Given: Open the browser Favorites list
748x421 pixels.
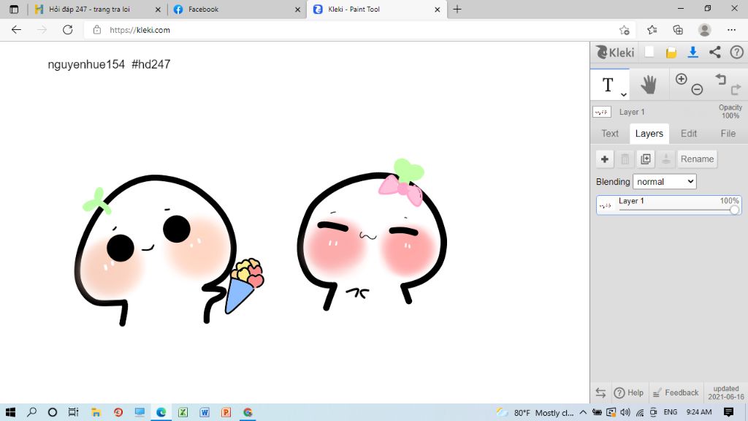Looking at the screenshot, I should (x=652, y=30).
